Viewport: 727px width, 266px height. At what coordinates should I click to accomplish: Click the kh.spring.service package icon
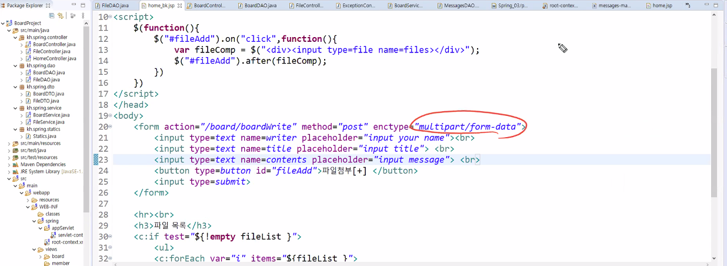click(22, 108)
